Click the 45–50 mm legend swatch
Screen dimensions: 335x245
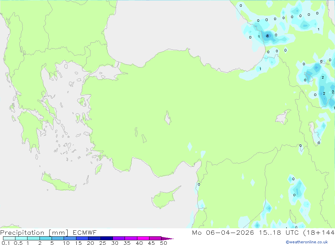155,238
